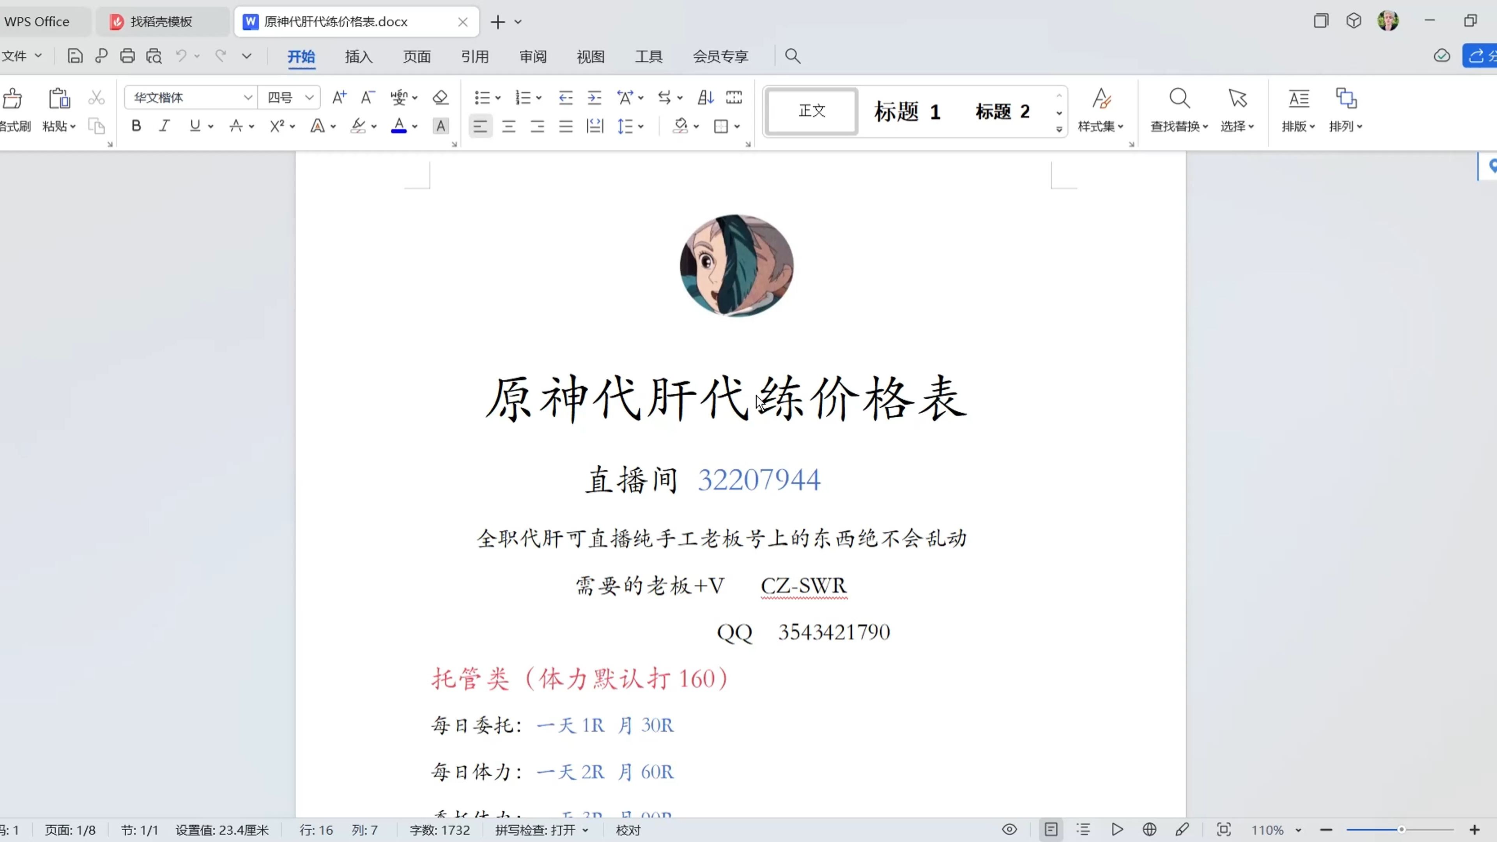Viewport: 1497px width, 842px height.
Task: Open Print Preview icon
Action: click(154, 57)
